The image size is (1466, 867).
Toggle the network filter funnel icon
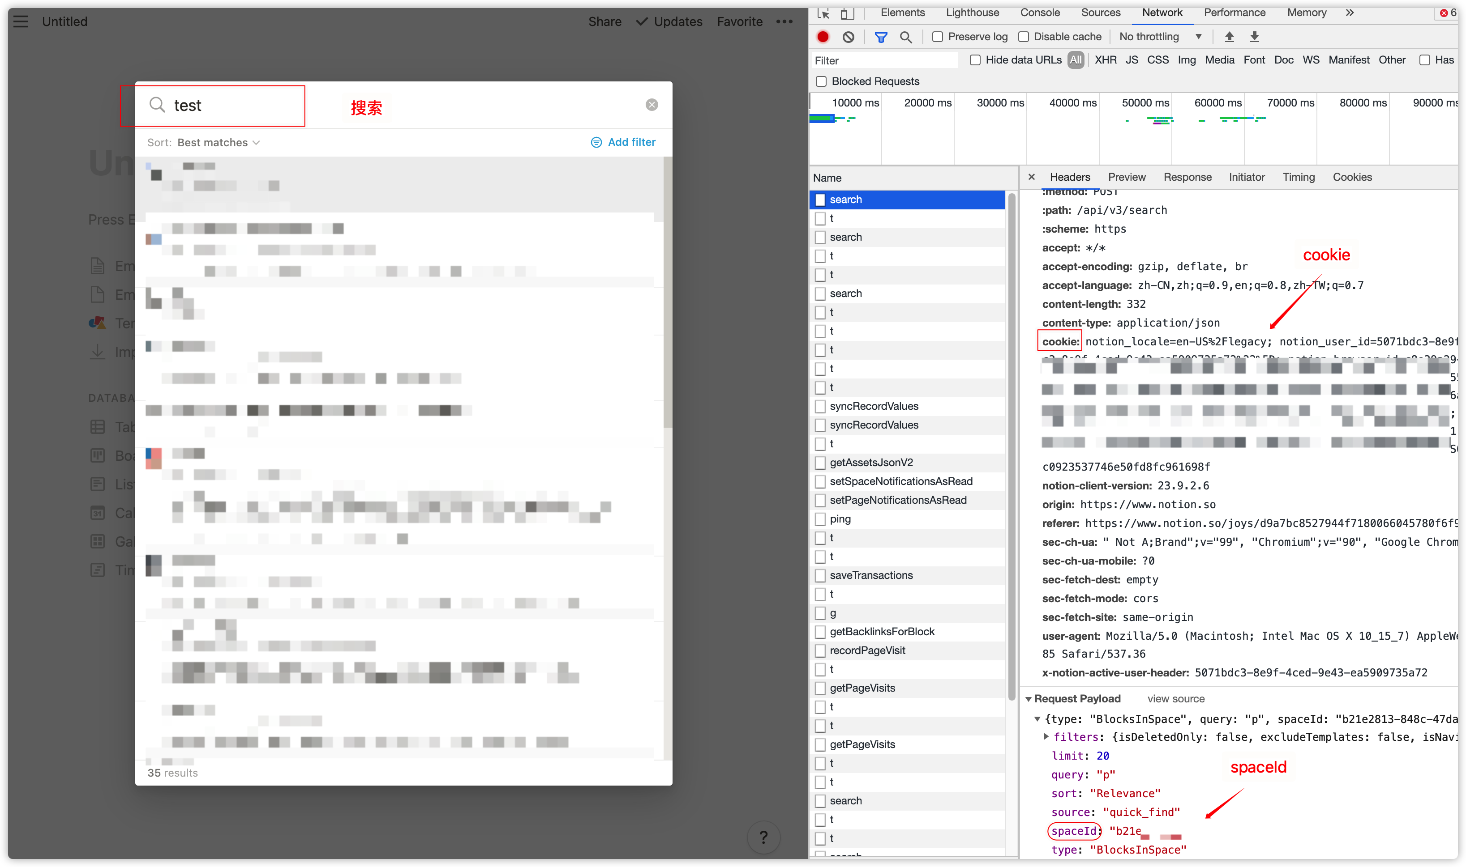[881, 37]
